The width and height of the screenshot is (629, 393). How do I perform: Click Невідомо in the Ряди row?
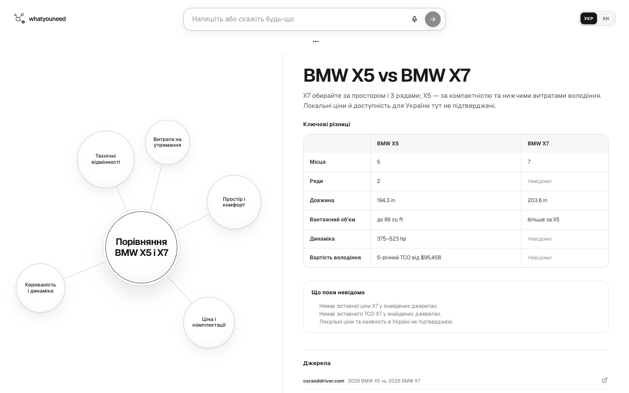point(539,181)
